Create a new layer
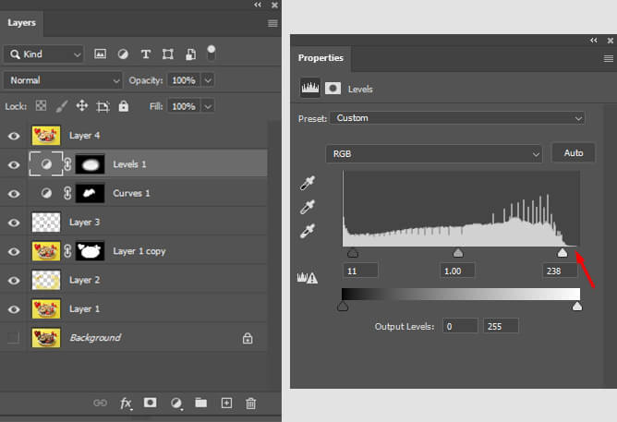 pos(226,403)
